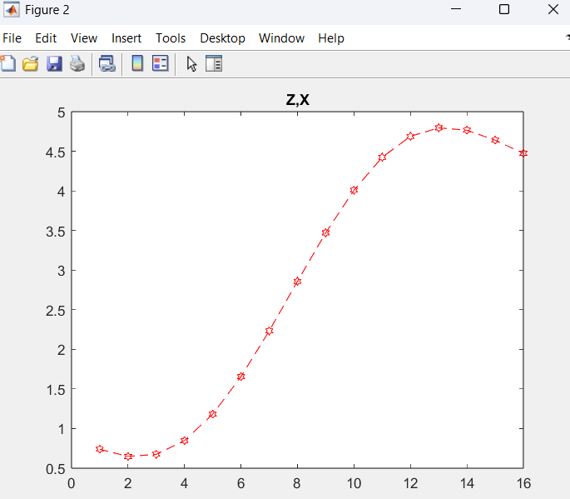Open the Tools menu

tap(171, 38)
